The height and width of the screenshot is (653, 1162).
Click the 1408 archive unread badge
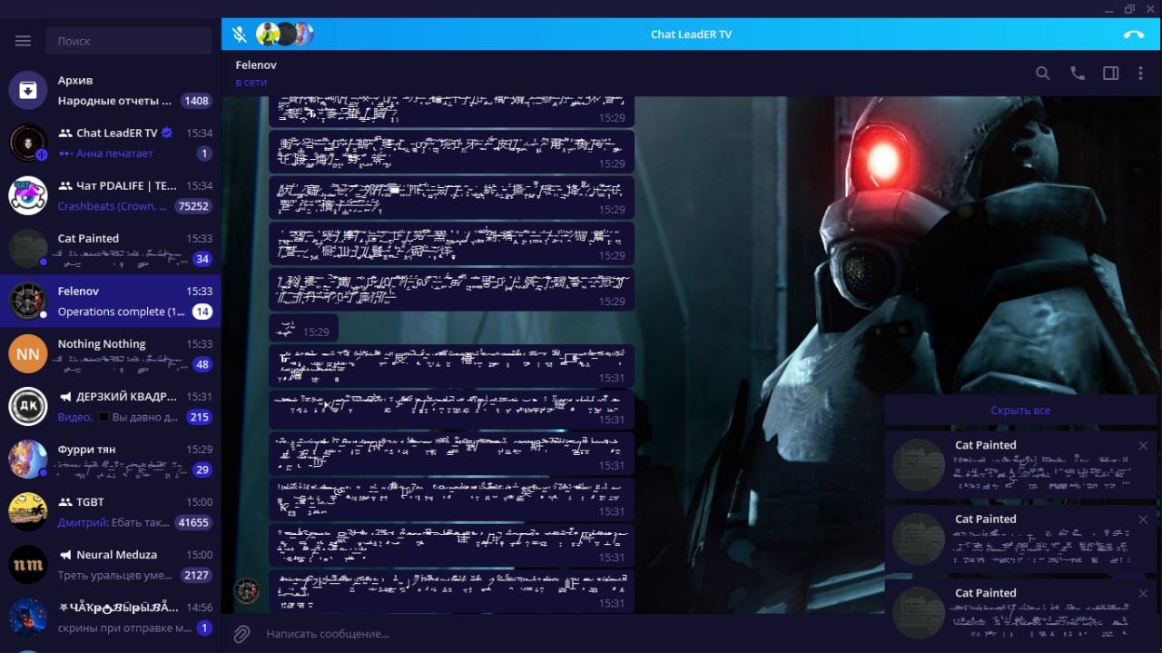(196, 101)
